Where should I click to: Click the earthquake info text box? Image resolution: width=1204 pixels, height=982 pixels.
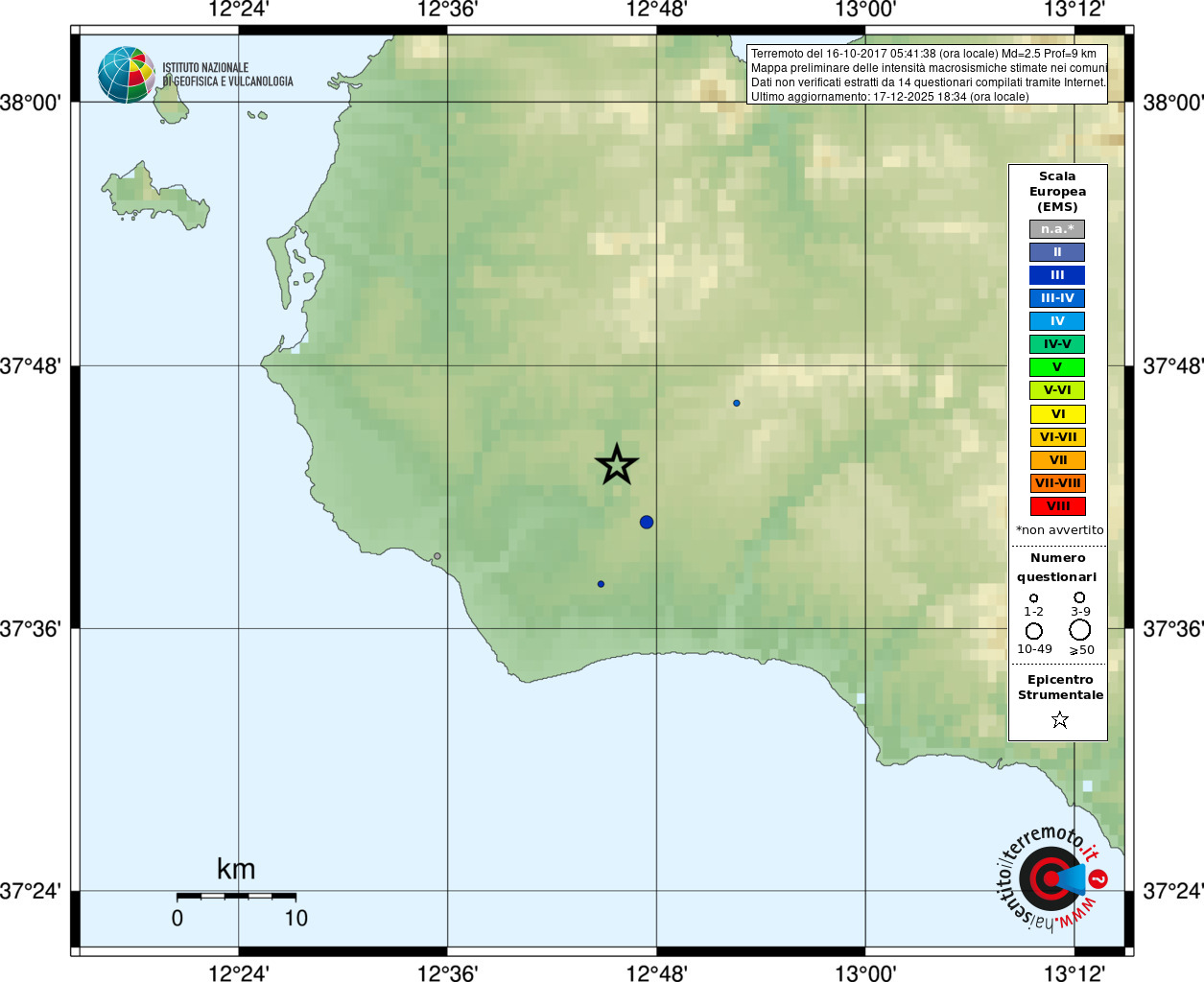[927, 74]
